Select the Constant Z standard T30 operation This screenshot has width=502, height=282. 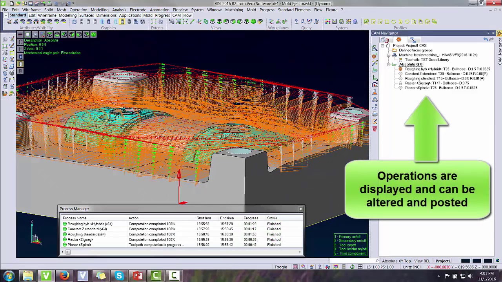point(446,74)
